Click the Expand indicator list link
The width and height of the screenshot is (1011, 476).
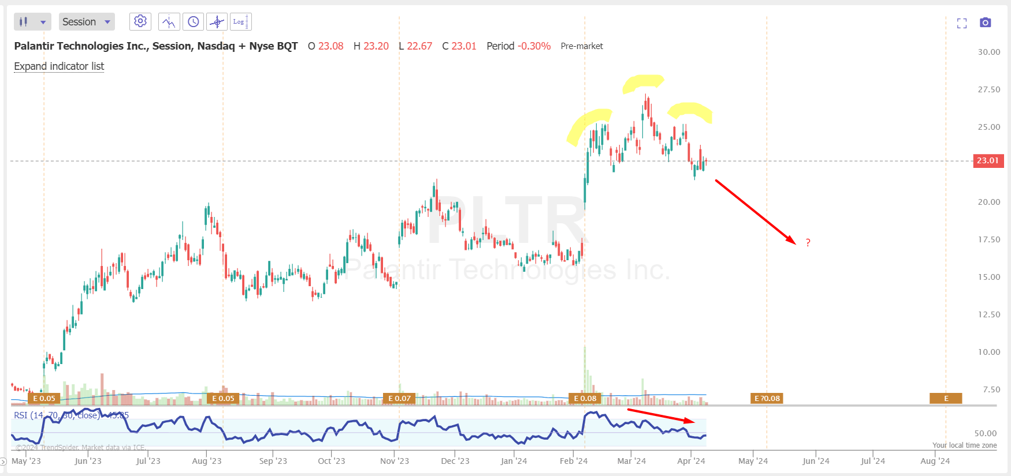pos(59,66)
